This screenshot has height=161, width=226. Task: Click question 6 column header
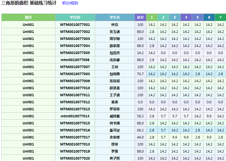click(209, 17)
